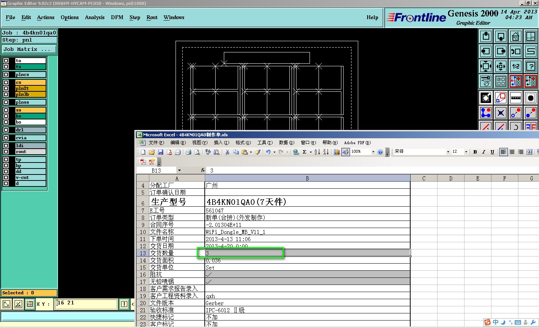The height and width of the screenshot is (328, 539).
Task: Expand the Paste options dropdown arrow
Action: pyautogui.click(x=251, y=152)
